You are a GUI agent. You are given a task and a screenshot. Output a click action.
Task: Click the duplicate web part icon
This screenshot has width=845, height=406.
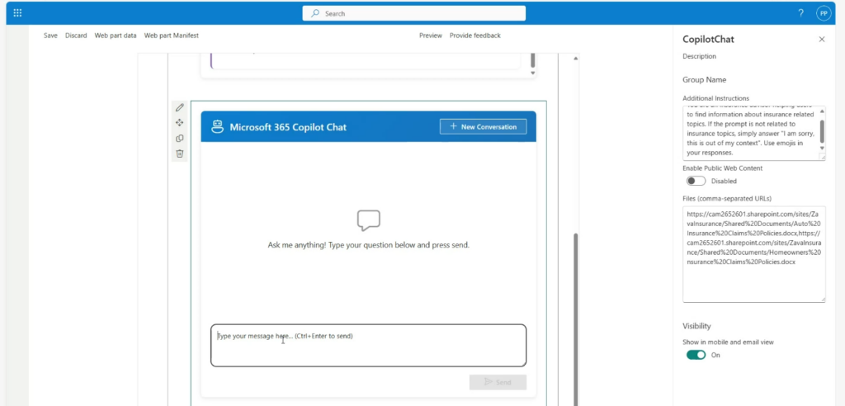click(180, 139)
